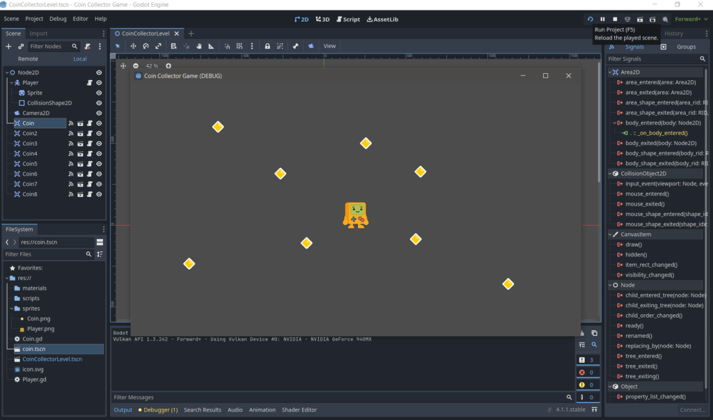Toggle warning messages filter in Output
713x420 pixels.
click(x=586, y=384)
